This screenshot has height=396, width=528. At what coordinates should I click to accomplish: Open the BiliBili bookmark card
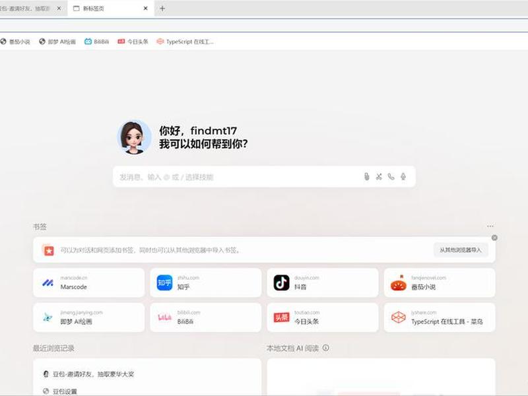[x=206, y=317]
